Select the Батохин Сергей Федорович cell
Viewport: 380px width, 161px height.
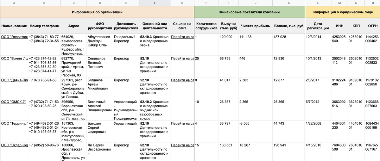click(99, 131)
